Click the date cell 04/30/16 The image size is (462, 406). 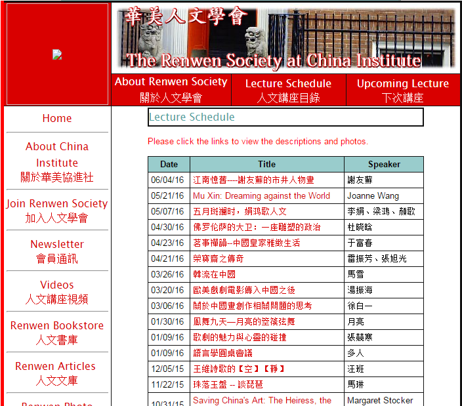169,228
